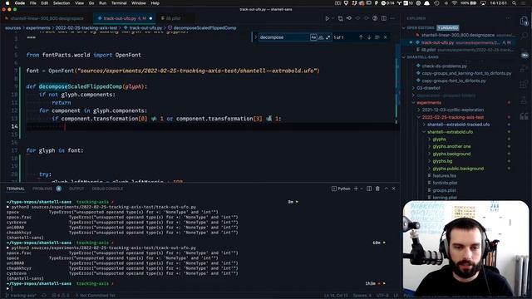532x299 pixels.
Task: Expand the replace field chevron in find widget
Action: (x=255, y=37)
